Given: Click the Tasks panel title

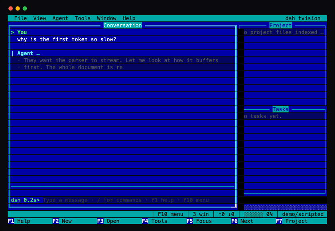Looking at the screenshot, I should coord(280,109).
